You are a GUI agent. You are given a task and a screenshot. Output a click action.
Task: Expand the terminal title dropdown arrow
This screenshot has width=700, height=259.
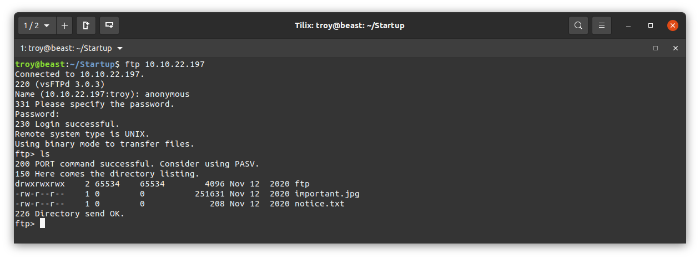coord(120,48)
